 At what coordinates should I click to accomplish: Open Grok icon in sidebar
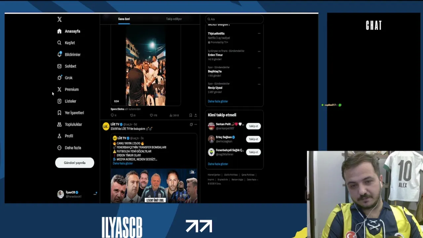pyautogui.click(x=59, y=78)
